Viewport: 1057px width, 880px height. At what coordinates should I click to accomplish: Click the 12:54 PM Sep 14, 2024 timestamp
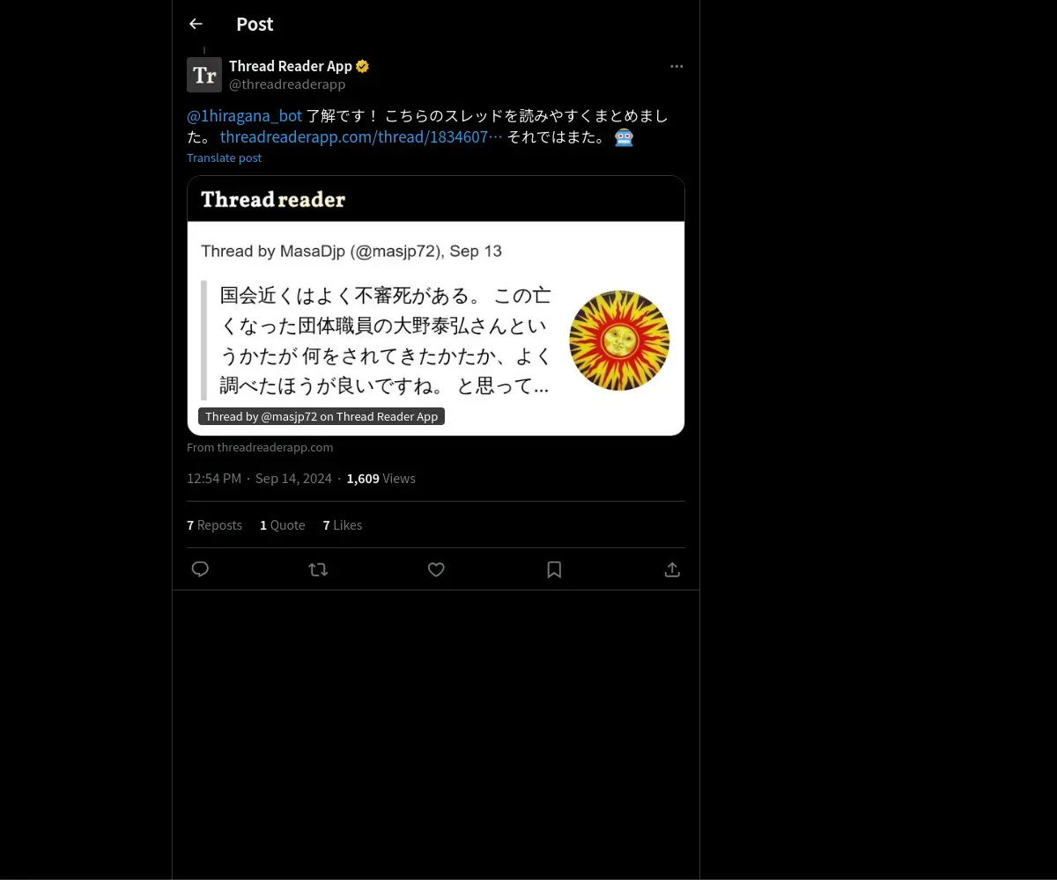(x=259, y=479)
